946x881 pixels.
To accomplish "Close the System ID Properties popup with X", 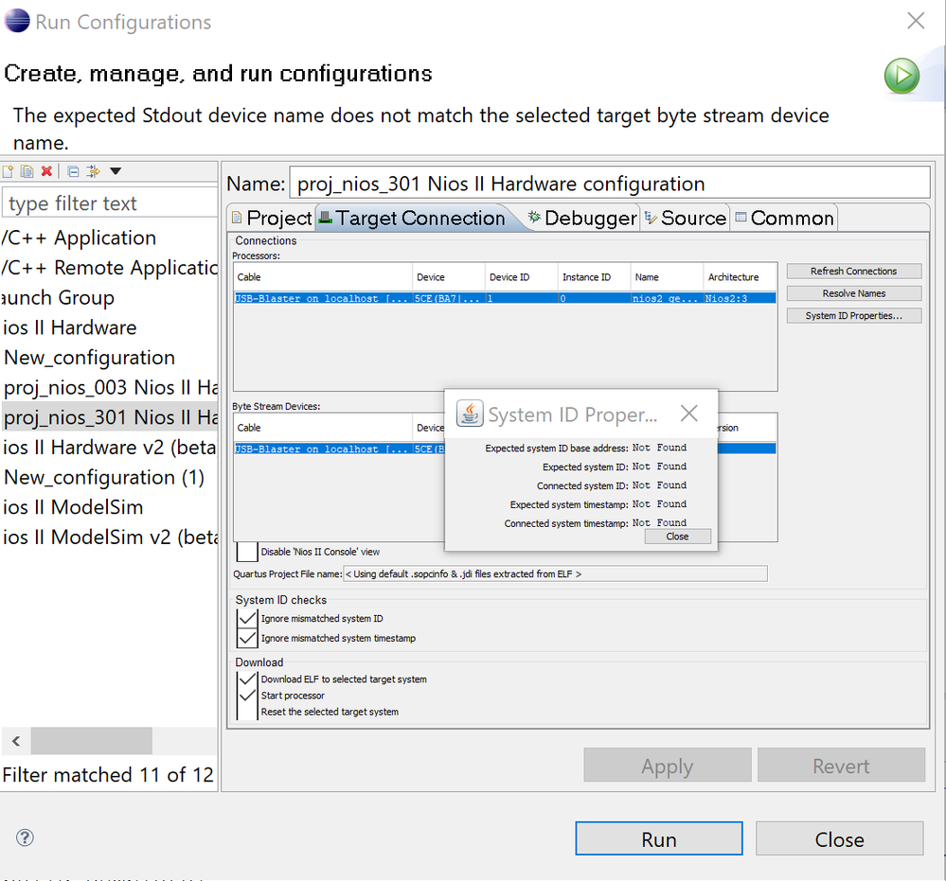I will pos(689,414).
